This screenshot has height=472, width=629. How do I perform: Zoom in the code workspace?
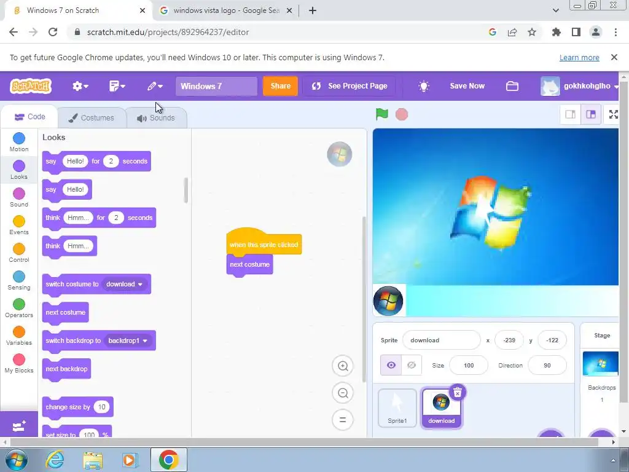click(343, 366)
